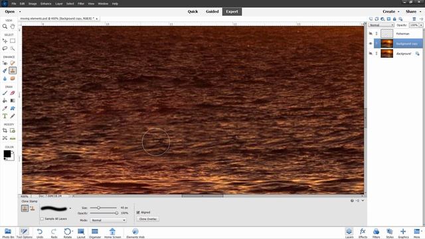Select the Smart Brush tool
Viewport: 425px width, 239px height.
click(5, 71)
